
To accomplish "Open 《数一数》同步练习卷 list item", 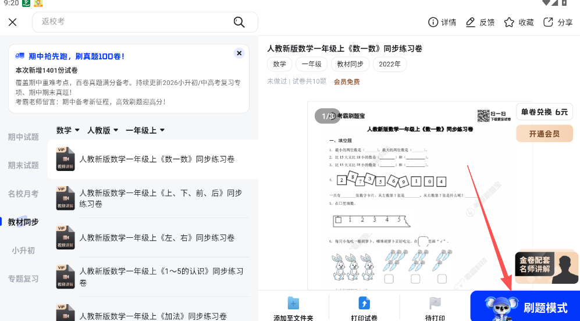I will [153, 159].
